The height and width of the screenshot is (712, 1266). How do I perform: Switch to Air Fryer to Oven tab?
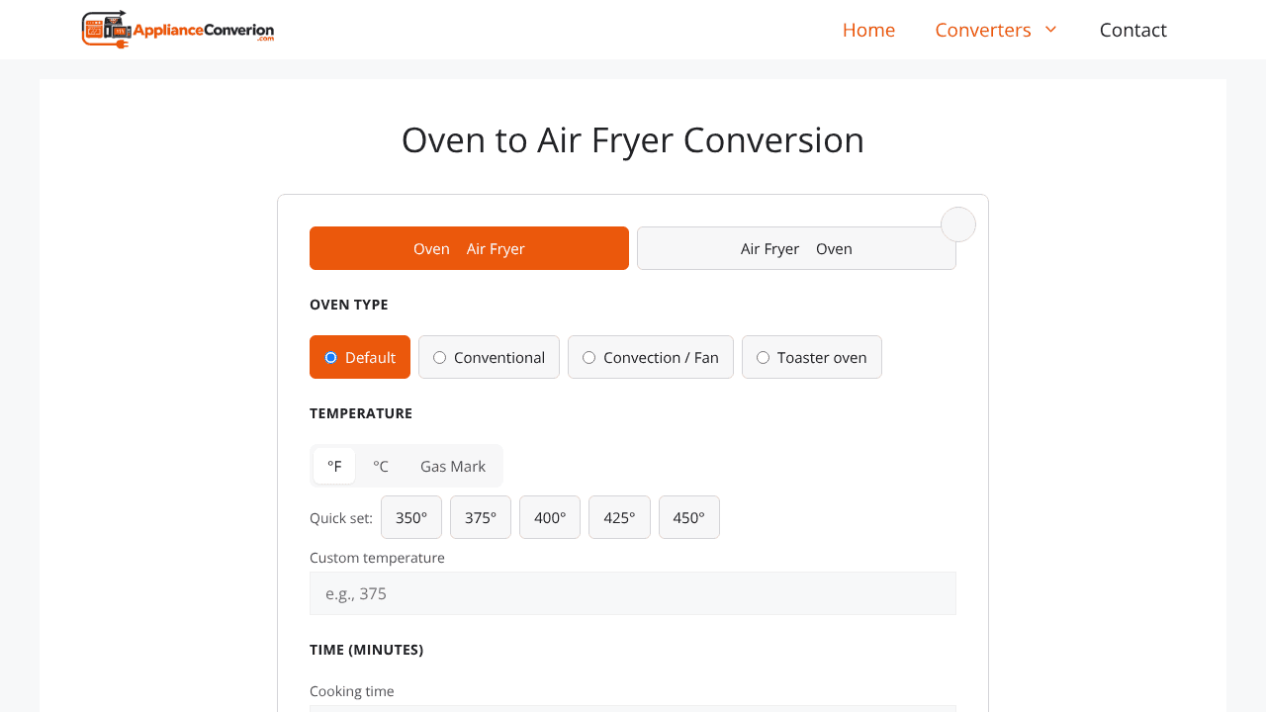(796, 248)
